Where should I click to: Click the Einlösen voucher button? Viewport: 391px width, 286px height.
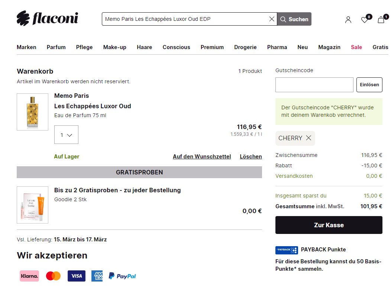click(369, 85)
